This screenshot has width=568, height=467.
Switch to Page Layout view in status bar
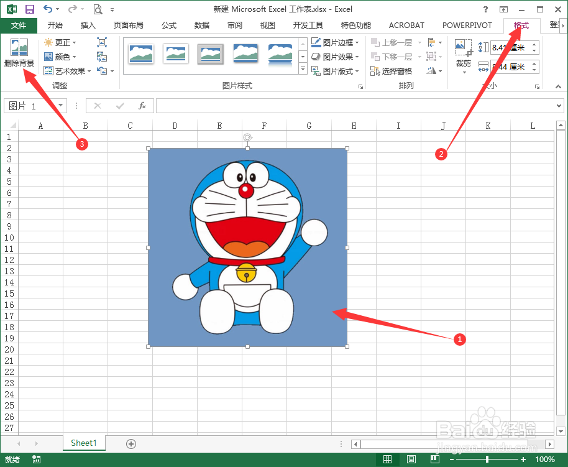tap(411, 460)
